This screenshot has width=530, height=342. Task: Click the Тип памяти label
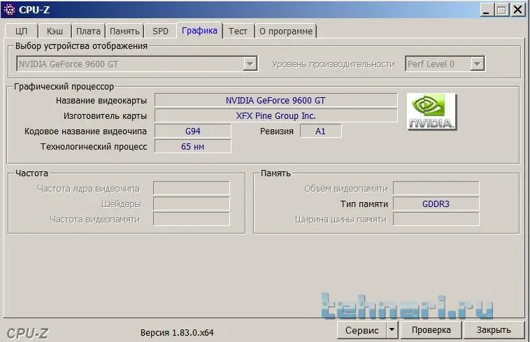point(364,204)
